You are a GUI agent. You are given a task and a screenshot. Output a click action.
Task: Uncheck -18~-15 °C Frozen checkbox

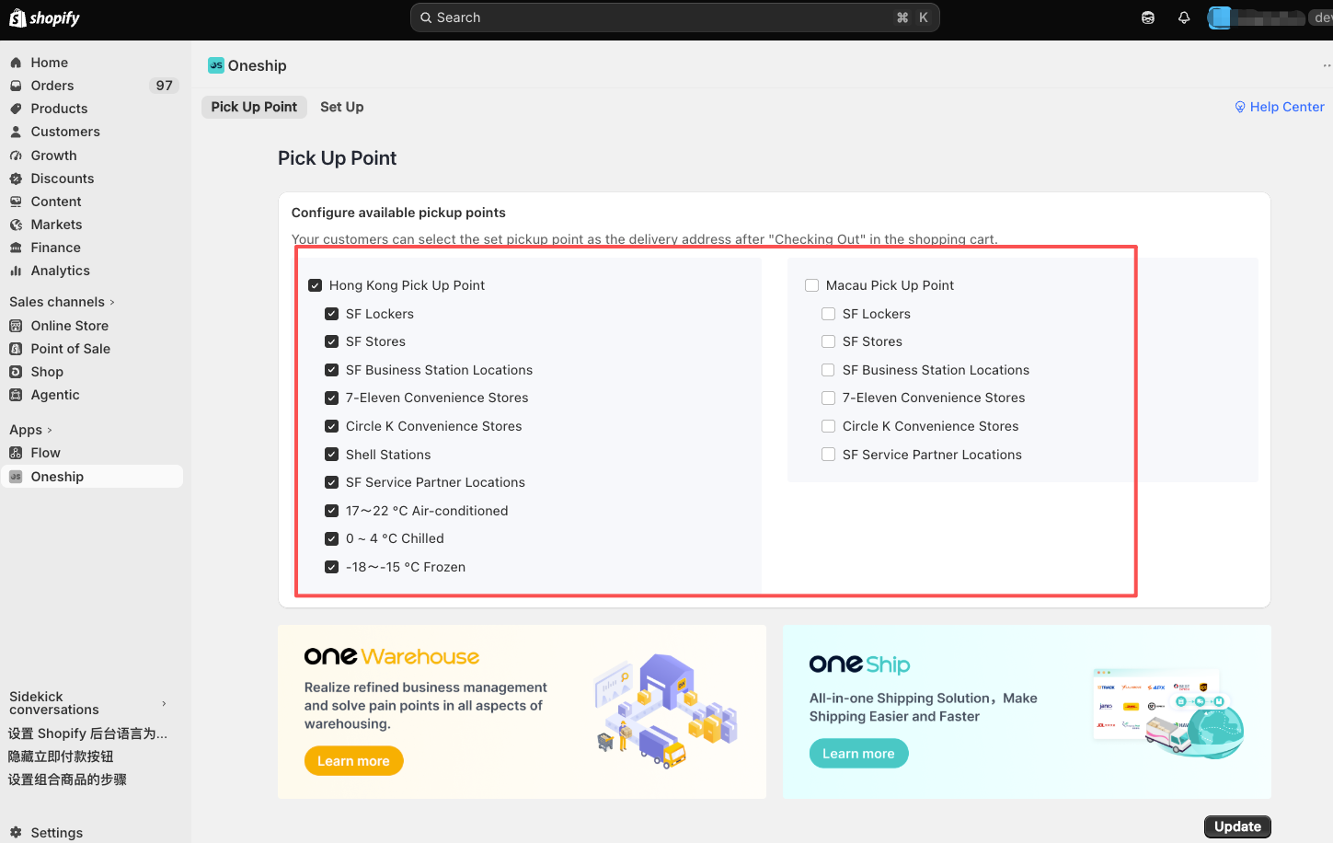pyautogui.click(x=331, y=567)
